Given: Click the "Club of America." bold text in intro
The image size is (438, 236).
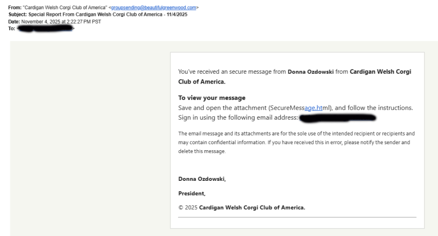Looking at the screenshot, I should pyautogui.click(x=201, y=81).
